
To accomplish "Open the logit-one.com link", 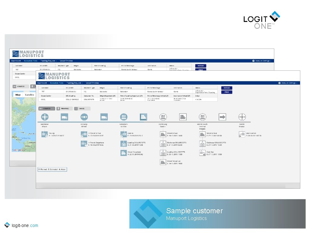I will 24,225.
